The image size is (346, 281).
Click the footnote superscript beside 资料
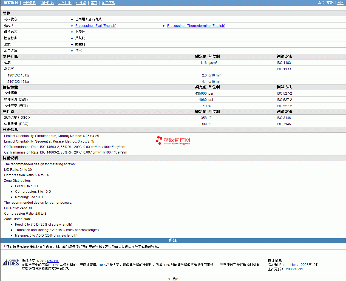[x=12, y=25]
